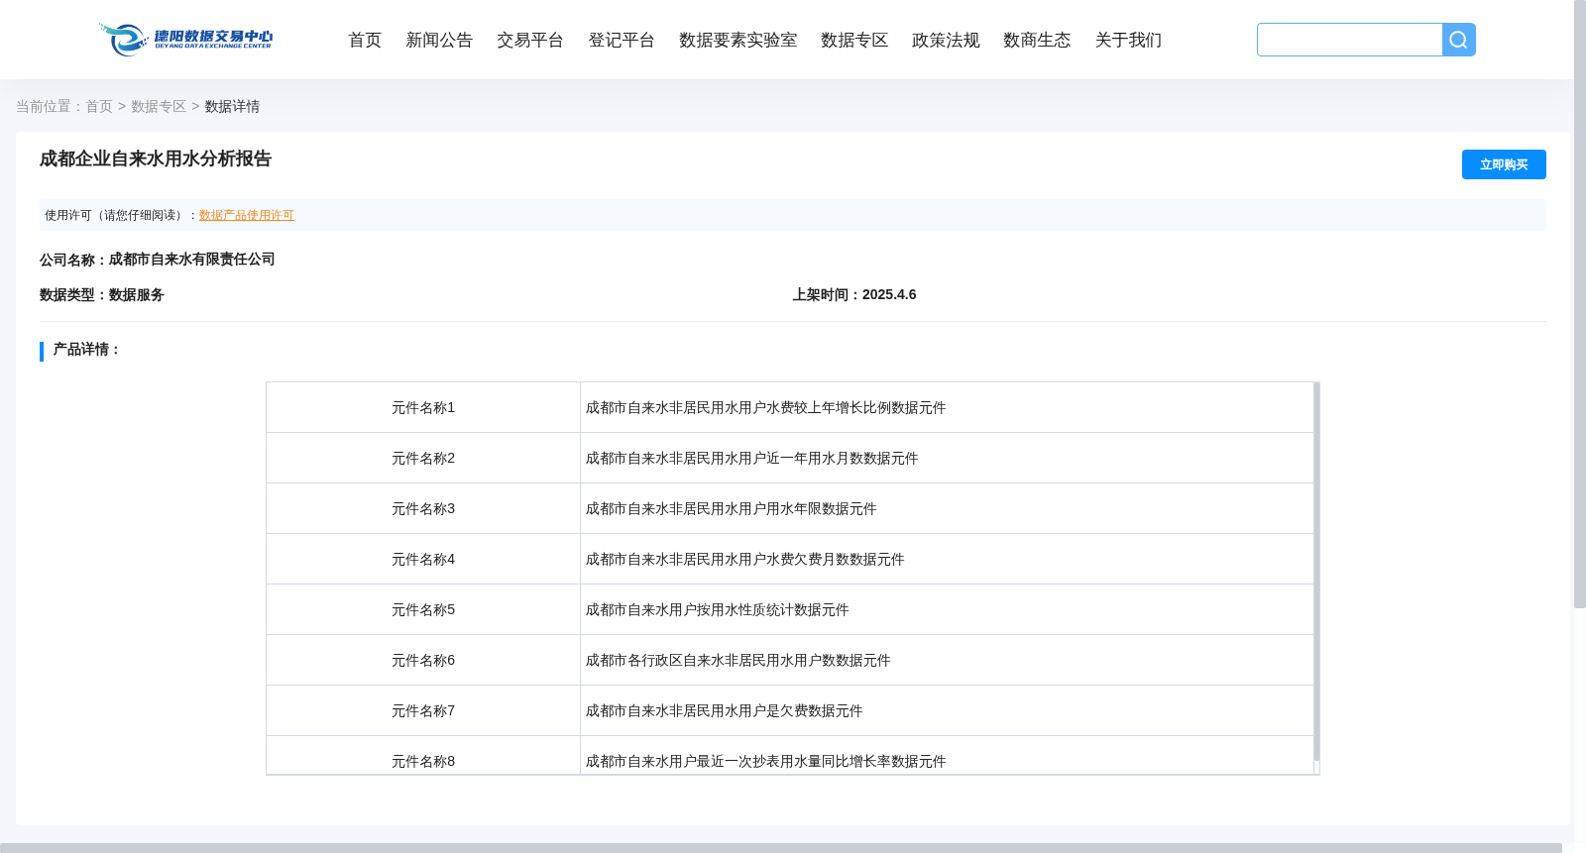Select 政策法规 in the navigation bar
Screen dimensions: 1586x853
[x=946, y=40]
